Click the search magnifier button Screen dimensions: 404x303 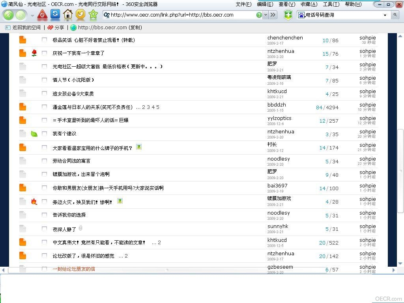[395, 15]
